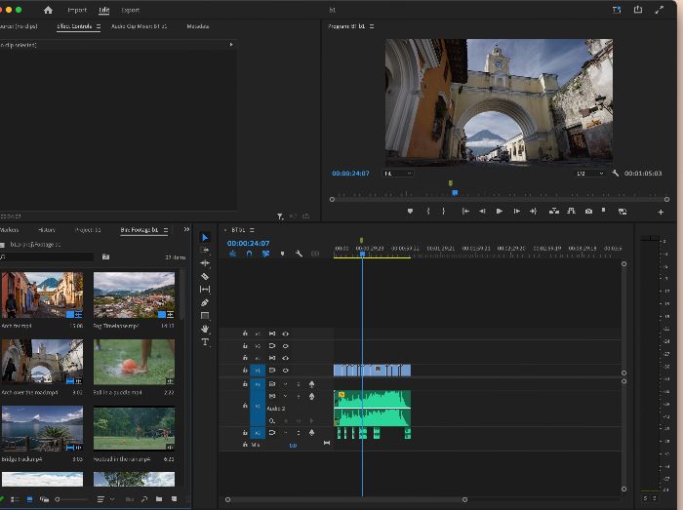The image size is (683, 510).
Task: Click the bin search field
Action: tap(47, 257)
